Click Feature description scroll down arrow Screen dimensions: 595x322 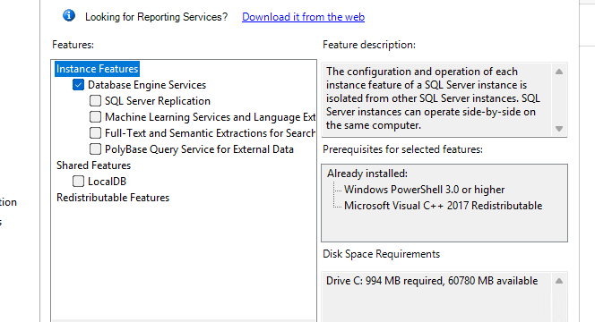point(559,129)
